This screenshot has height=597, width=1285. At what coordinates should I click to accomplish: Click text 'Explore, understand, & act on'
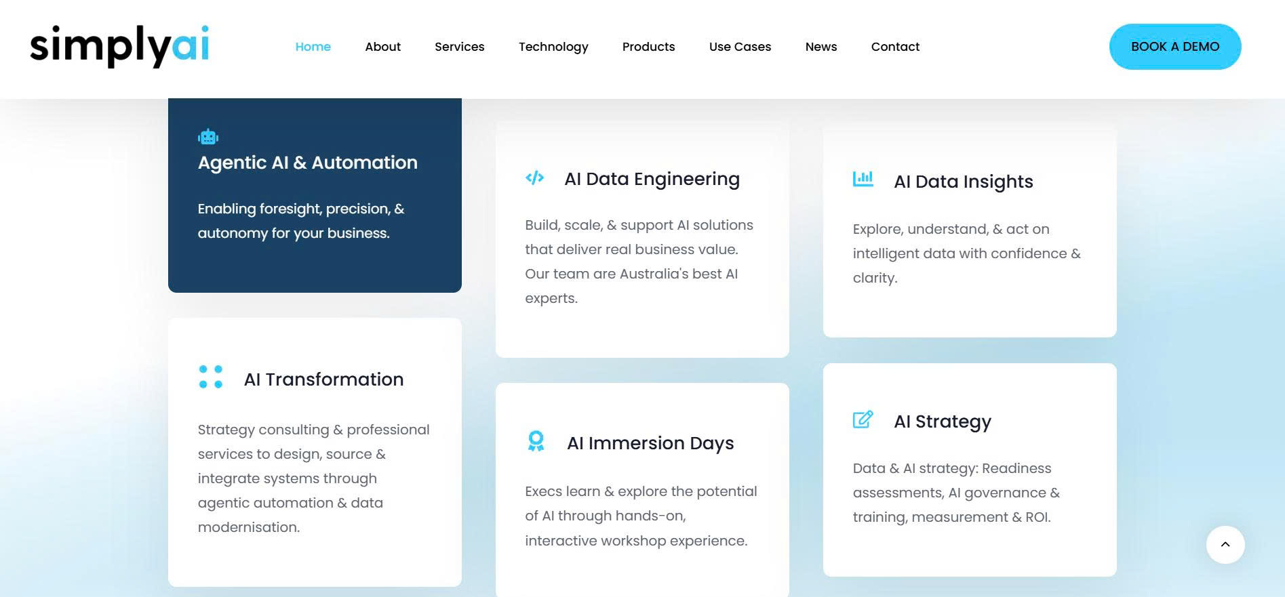point(951,229)
